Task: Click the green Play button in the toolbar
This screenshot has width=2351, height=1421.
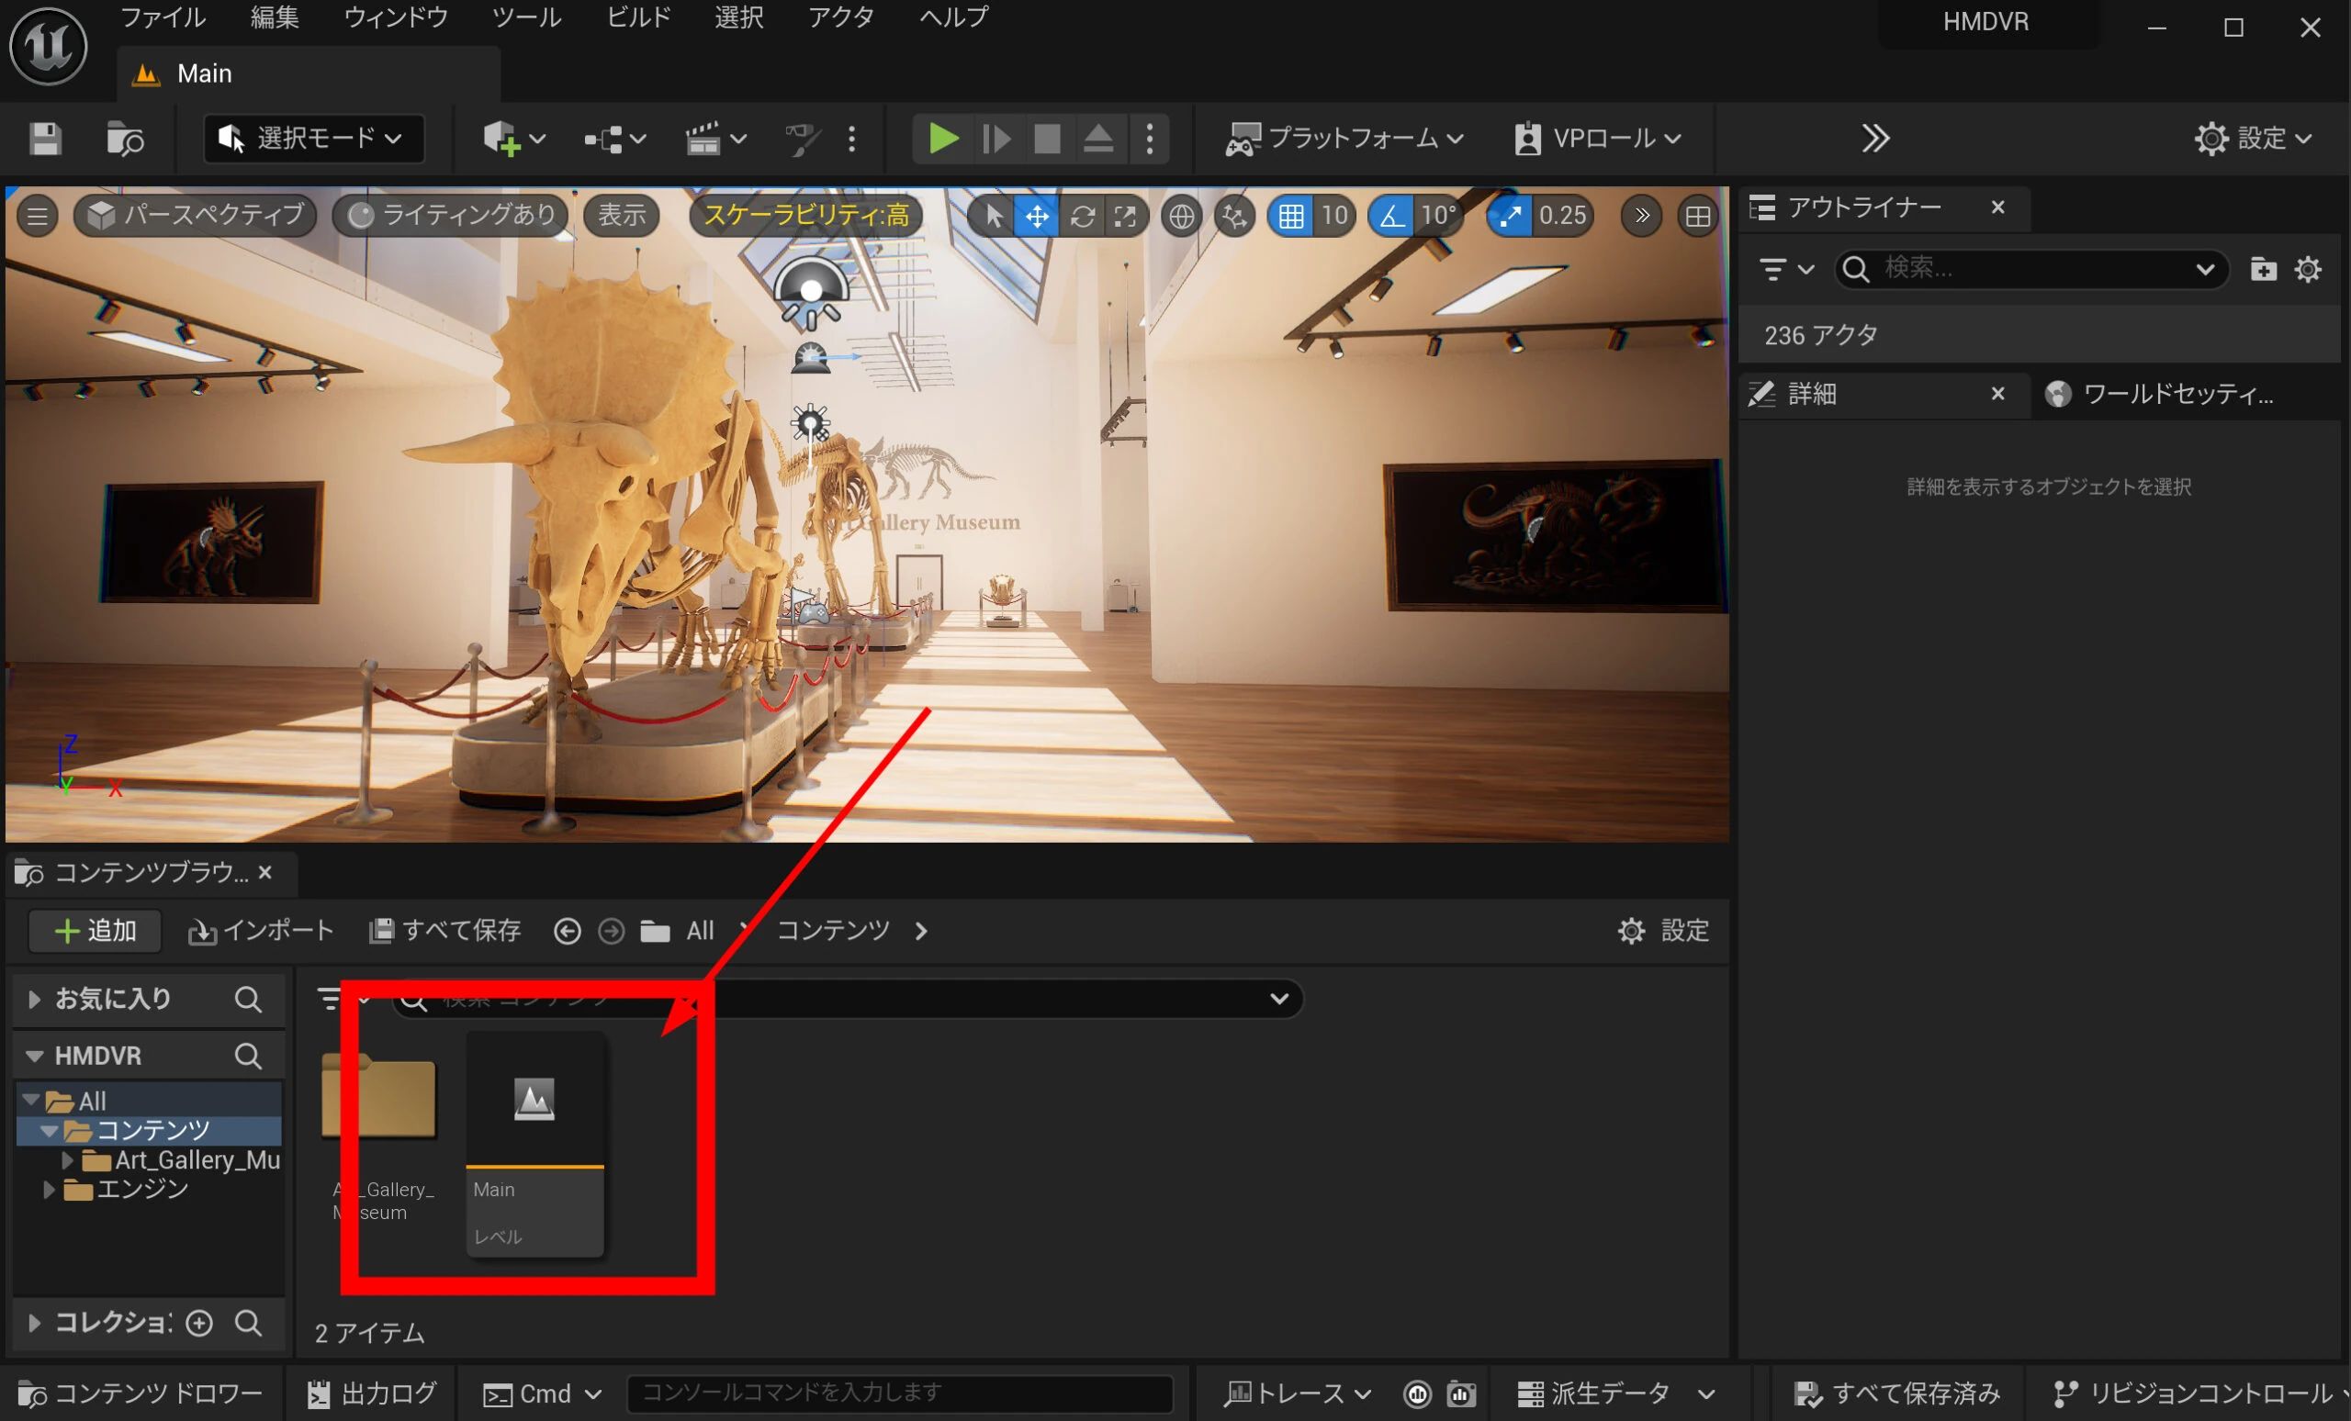Action: tap(942, 140)
